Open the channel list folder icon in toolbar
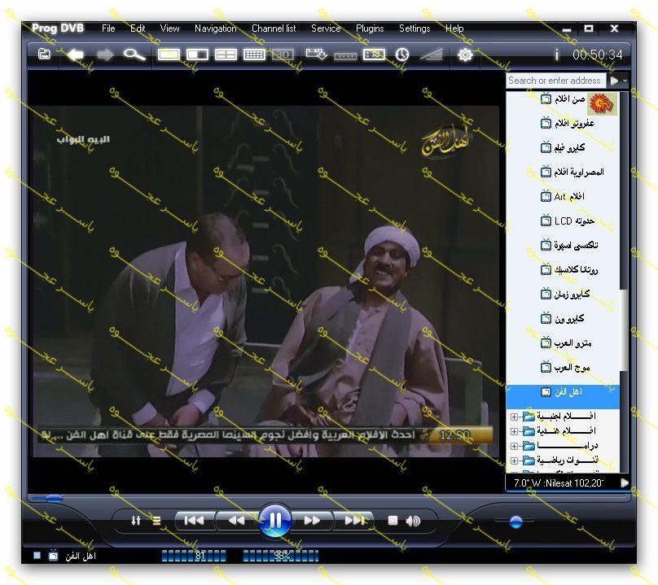Viewport: 658px width, 585px height. [44, 54]
